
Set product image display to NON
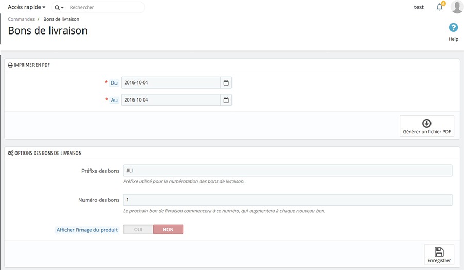coord(168,229)
